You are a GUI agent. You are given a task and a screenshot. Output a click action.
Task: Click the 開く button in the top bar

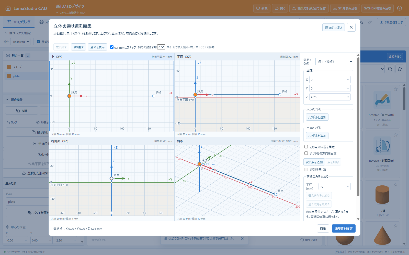tap(280, 8)
